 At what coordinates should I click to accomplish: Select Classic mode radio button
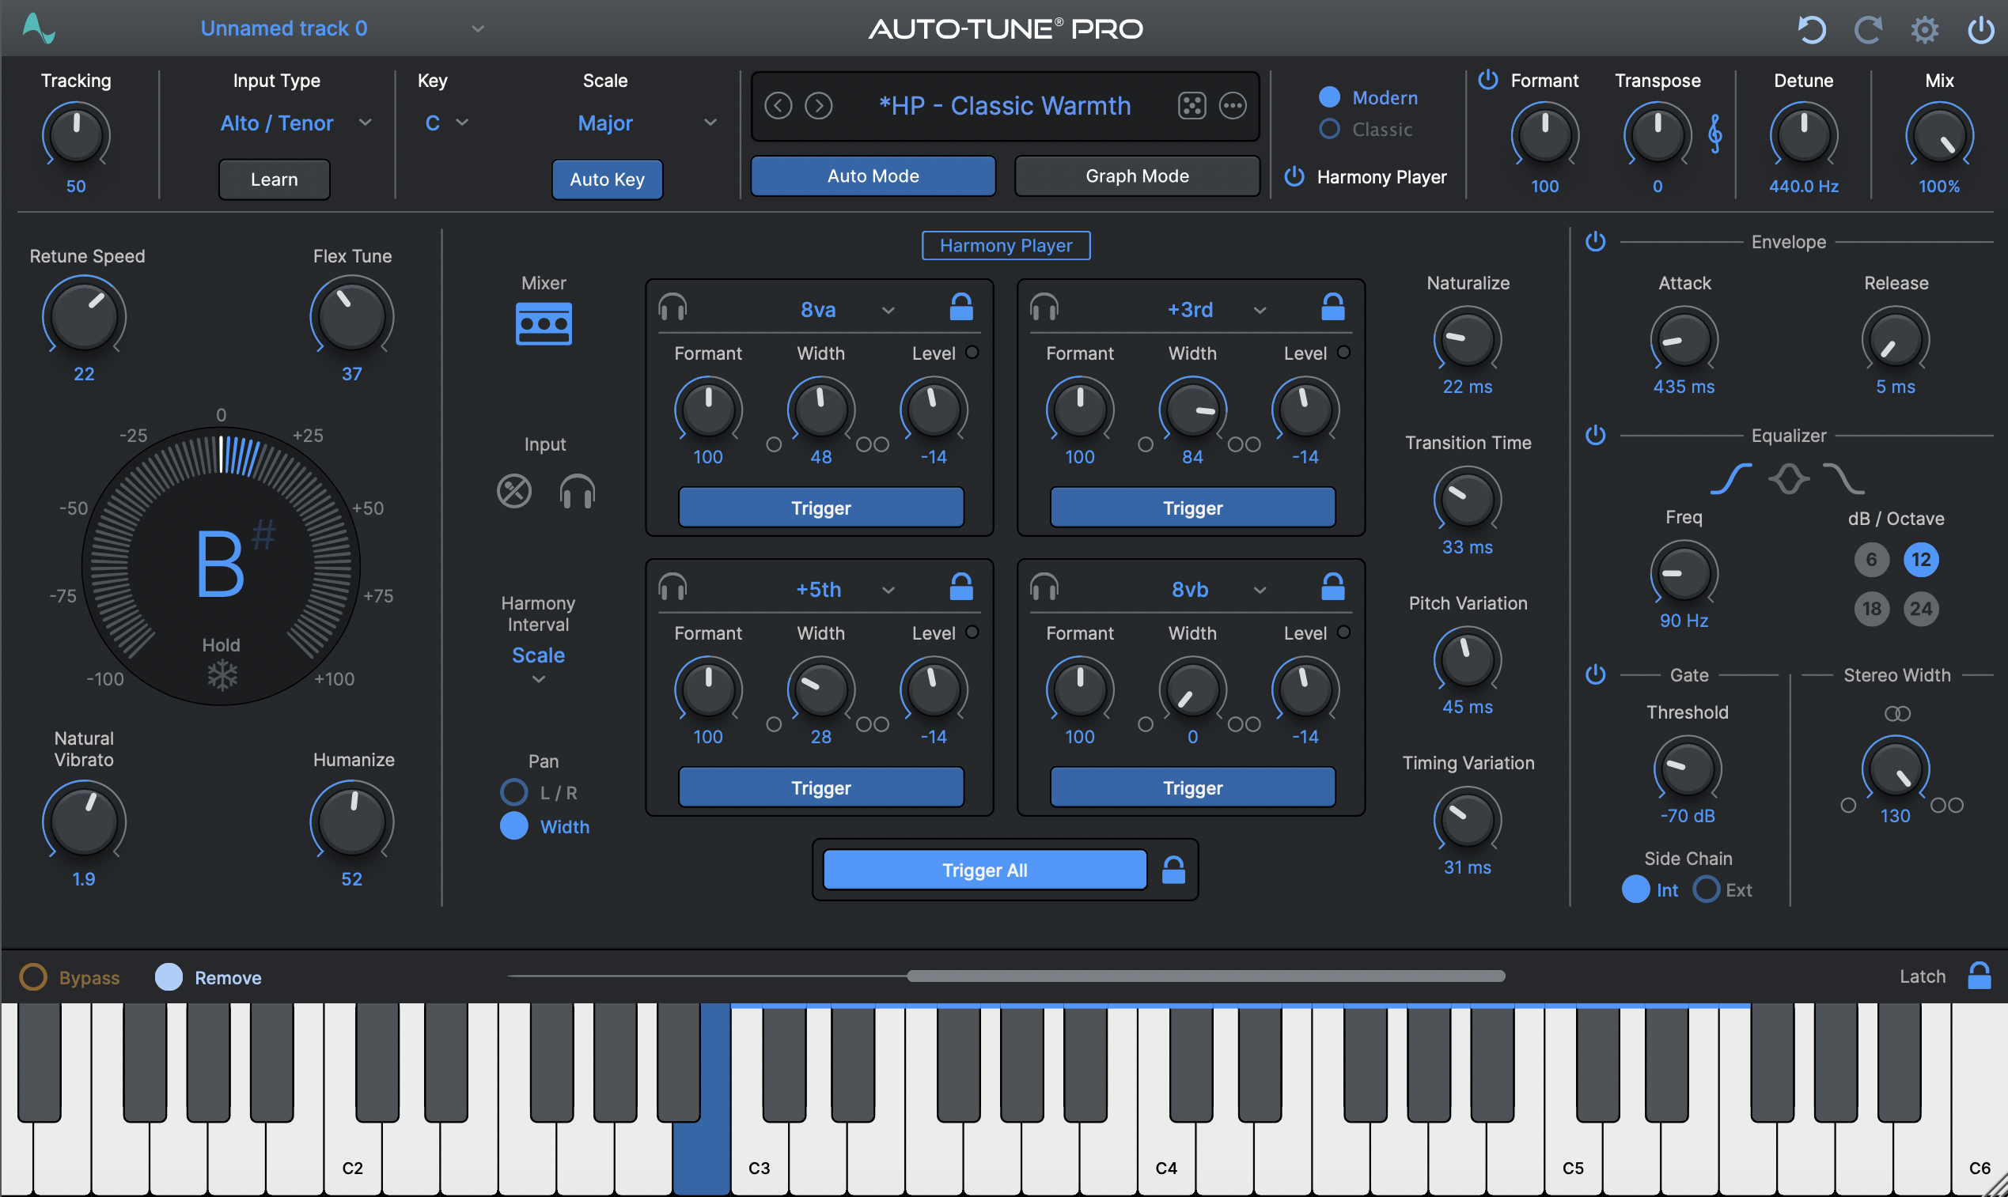1329,129
